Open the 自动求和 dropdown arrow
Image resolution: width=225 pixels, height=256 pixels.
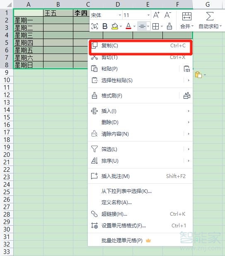(221, 26)
